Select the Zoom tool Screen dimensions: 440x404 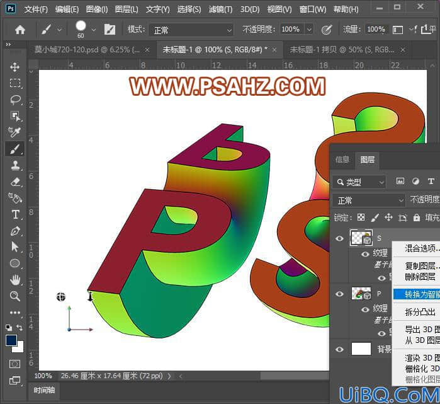[14, 296]
